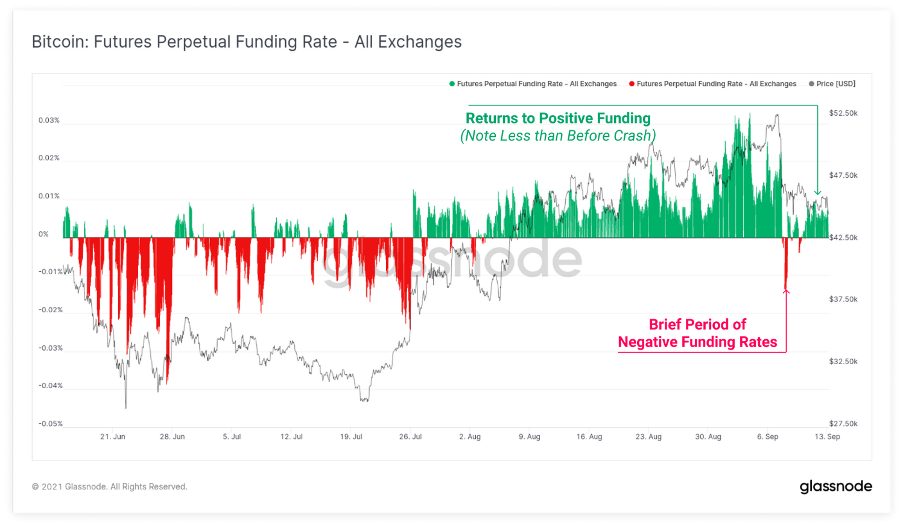Click the glassnode watermark in the chart
The height and width of the screenshot is (528, 903).
452,260
